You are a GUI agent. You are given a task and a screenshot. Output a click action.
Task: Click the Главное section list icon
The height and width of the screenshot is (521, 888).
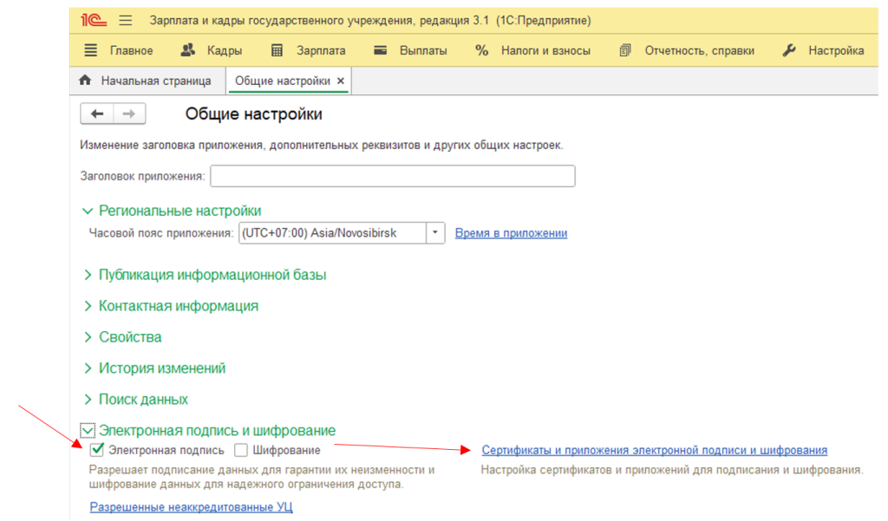pos(90,50)
